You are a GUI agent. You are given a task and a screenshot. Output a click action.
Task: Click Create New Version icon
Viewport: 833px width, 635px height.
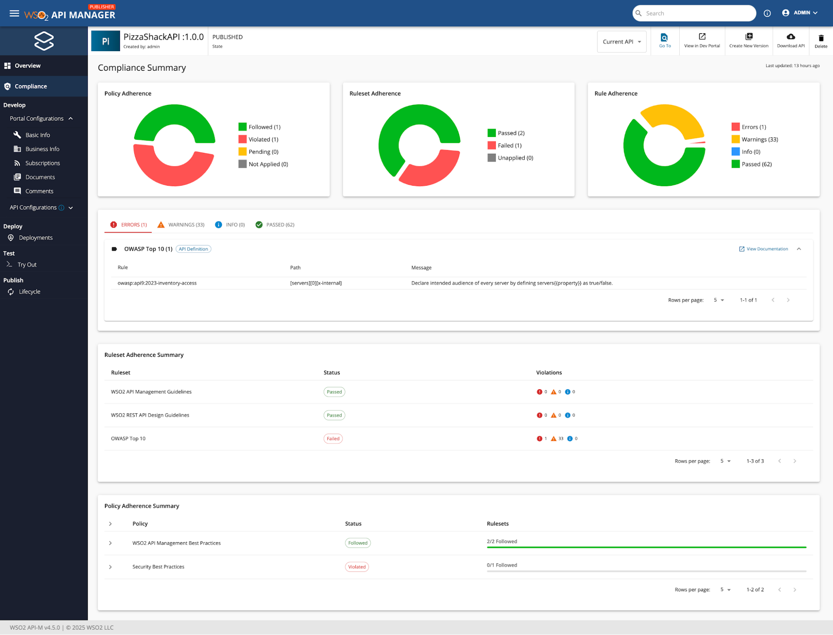(748, 37)
